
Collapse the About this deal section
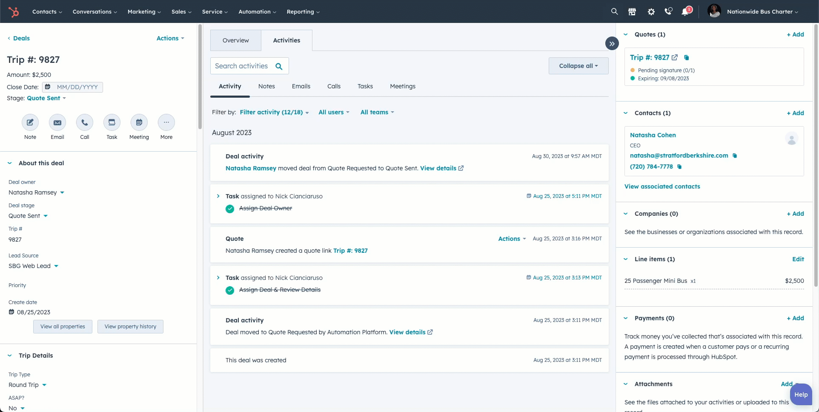[x=10, y=163]
